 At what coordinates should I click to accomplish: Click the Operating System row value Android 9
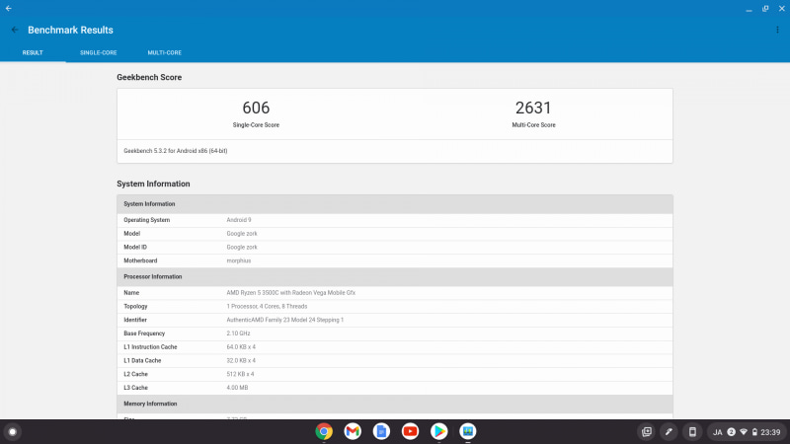coord(239,220)
